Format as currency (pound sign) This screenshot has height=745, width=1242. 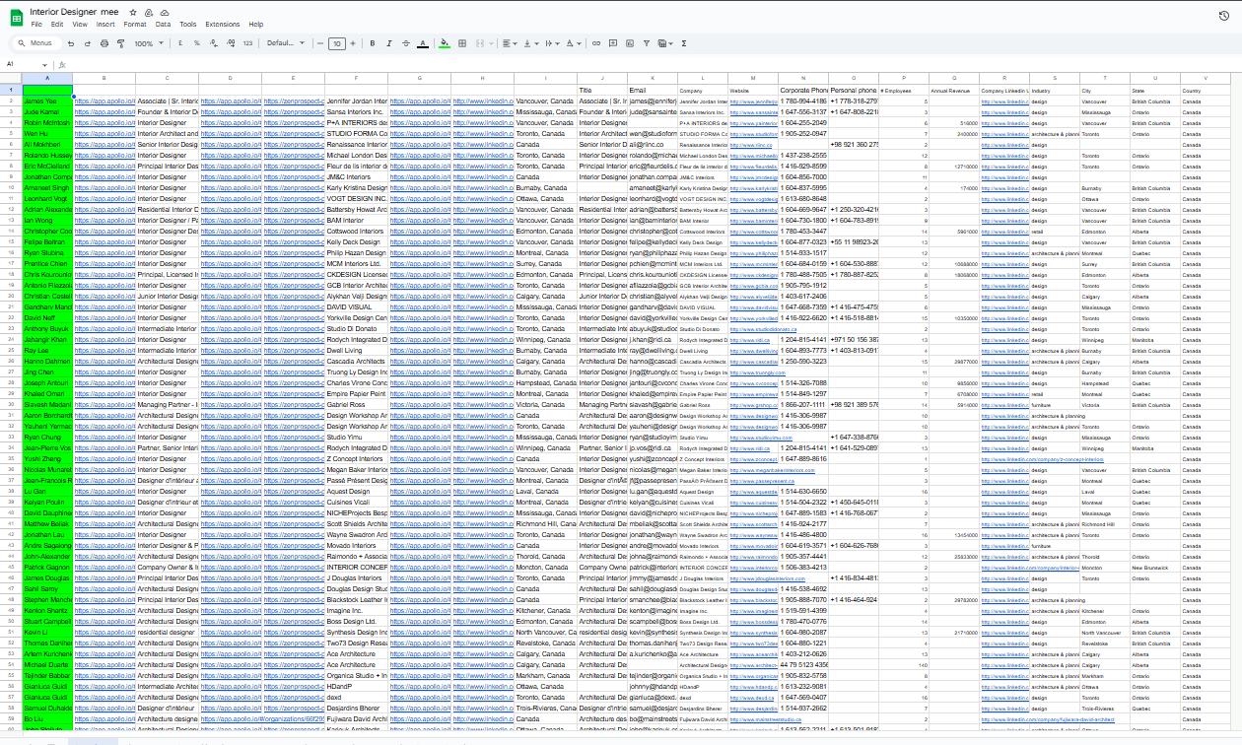(182, 43)
